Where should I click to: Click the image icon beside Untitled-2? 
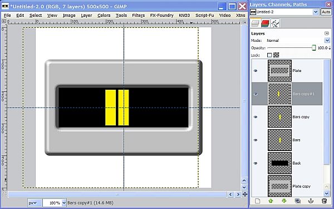pos(253,12)
